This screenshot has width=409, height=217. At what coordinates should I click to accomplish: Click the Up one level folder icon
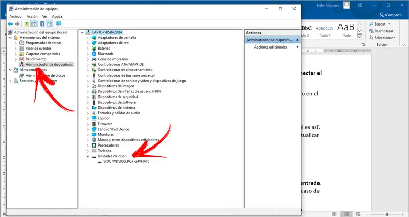[x=27, y=24]
